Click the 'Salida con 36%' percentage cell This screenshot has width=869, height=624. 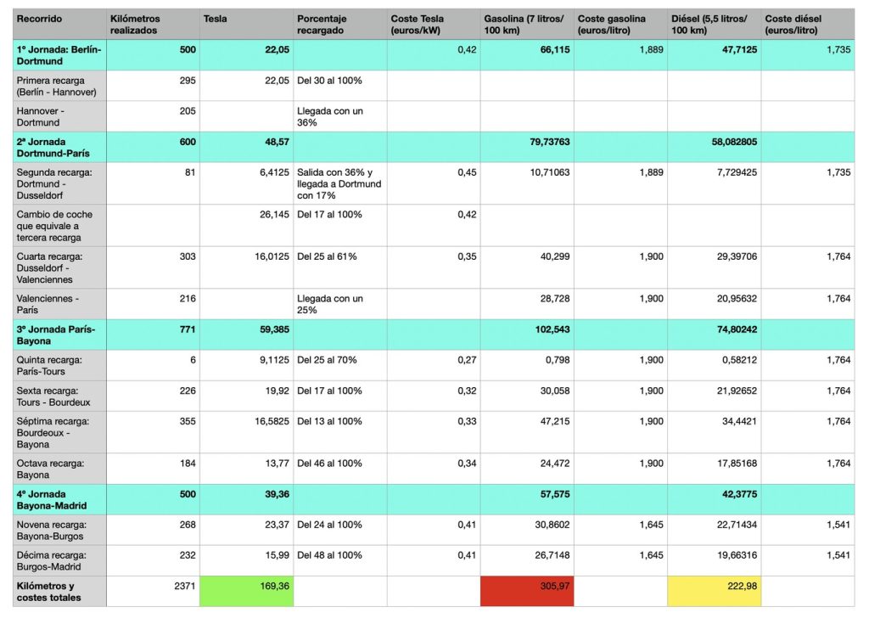click(339, 183)
